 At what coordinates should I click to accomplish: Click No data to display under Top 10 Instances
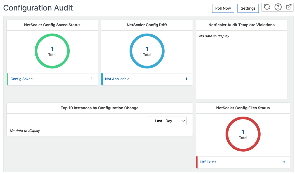[25, 131]
